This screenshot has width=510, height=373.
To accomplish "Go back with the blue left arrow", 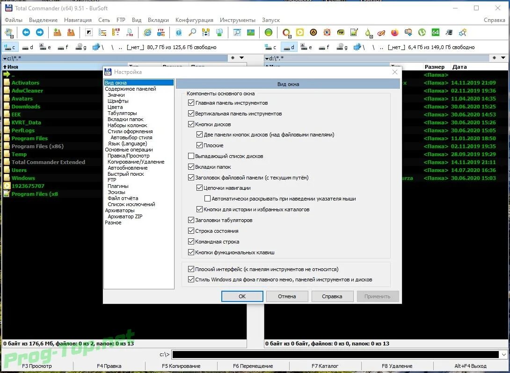I will pos(26,32).
